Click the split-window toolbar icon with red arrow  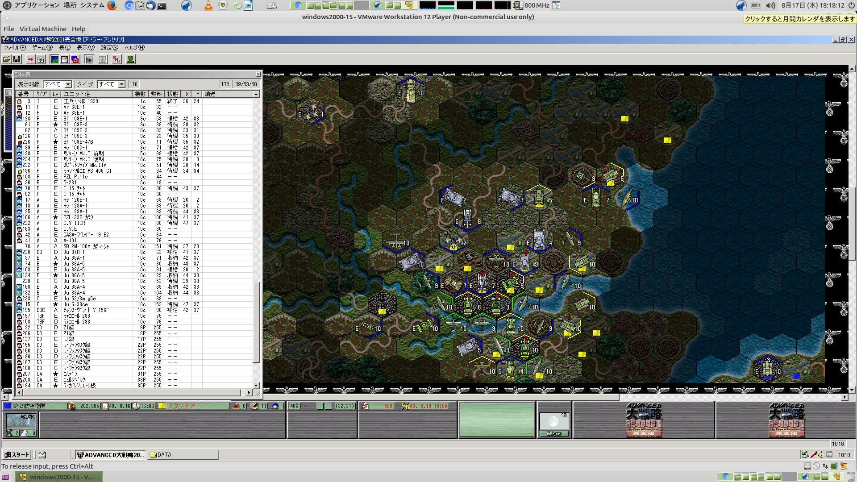click(65, 59)
